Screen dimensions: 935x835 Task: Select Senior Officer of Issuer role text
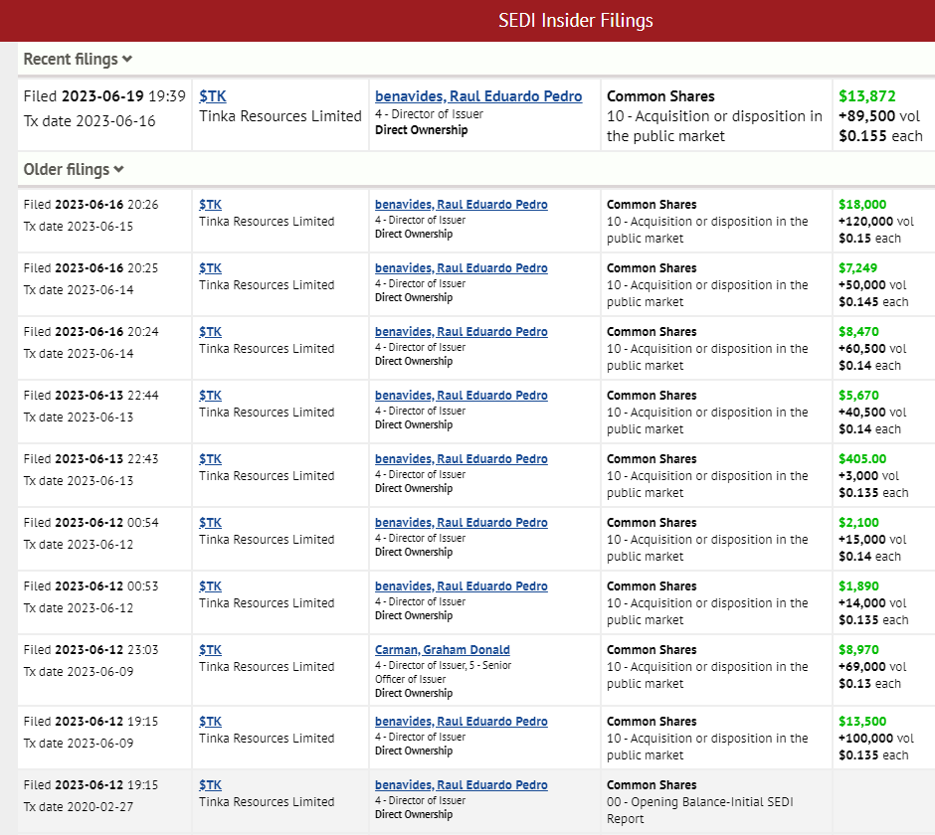[x=443, y=672]
